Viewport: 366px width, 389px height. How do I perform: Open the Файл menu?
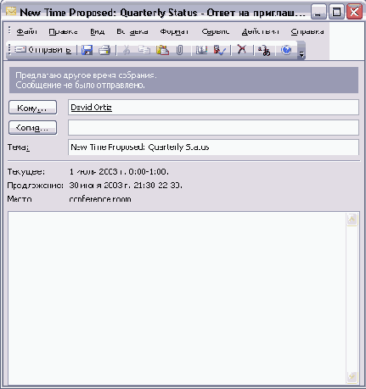[x=26, y=31]
